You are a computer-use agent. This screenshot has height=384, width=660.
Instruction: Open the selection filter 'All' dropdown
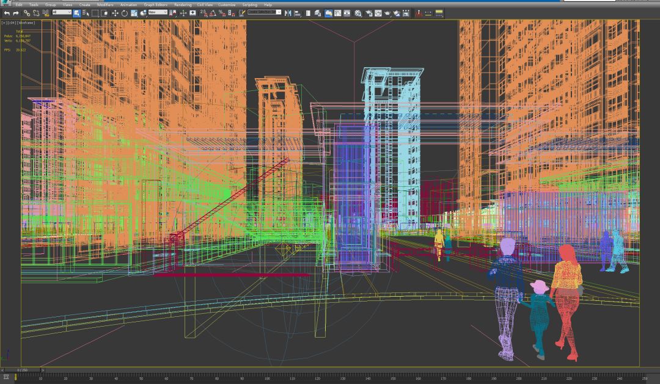[x=62, y=12]
